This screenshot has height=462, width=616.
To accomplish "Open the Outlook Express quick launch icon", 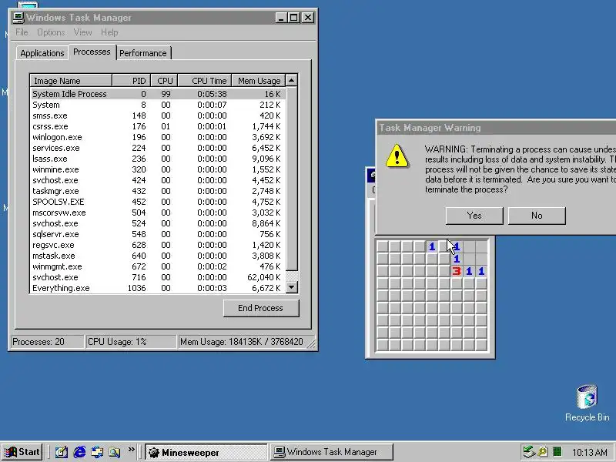I will (97, 452).
